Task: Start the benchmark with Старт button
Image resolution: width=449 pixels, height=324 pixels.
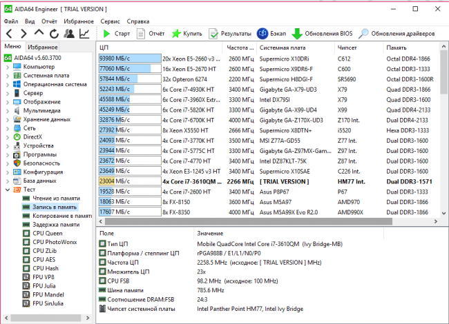Action: coord(116,33)
